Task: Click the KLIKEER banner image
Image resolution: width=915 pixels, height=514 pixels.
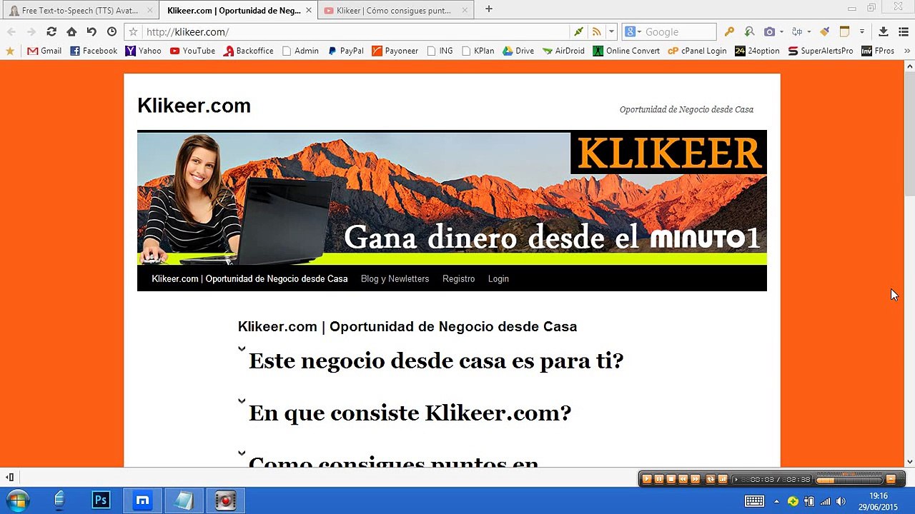Action: click(452, 198)
